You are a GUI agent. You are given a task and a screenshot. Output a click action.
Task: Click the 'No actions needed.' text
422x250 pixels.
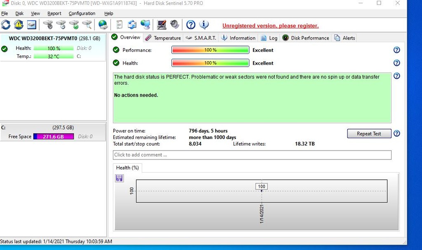(136, 95)
